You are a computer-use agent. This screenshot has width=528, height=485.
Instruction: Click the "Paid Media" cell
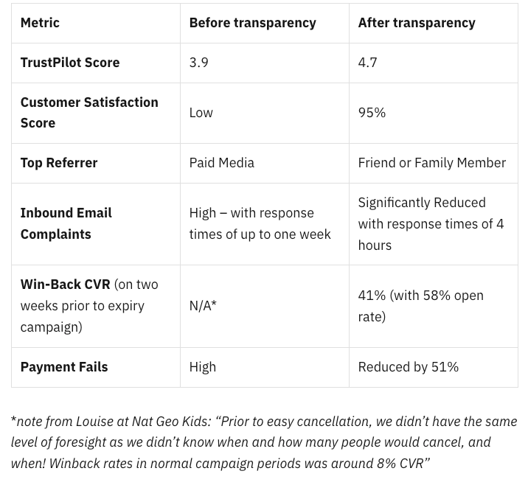point(221,163)
